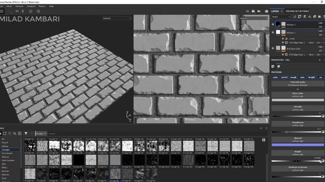Toggle the symmetry tool in the top toolbar
The width and height of the screenshot is (325, 182).
point(17,11)
